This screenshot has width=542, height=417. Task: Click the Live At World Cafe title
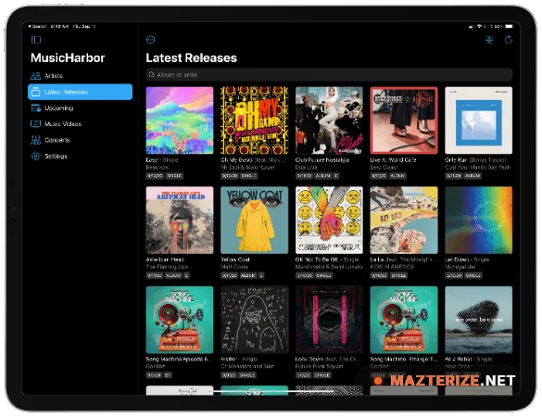393,160
